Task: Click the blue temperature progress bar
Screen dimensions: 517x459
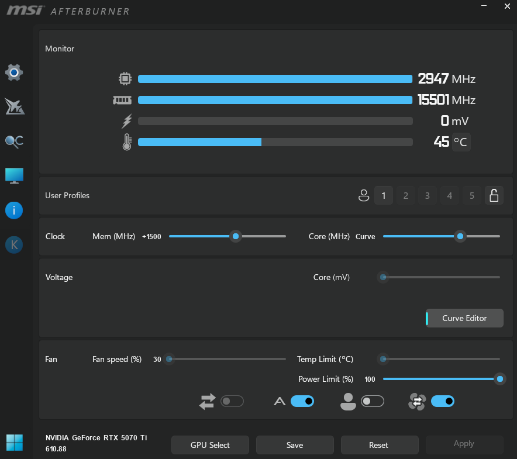Action: 199,142
